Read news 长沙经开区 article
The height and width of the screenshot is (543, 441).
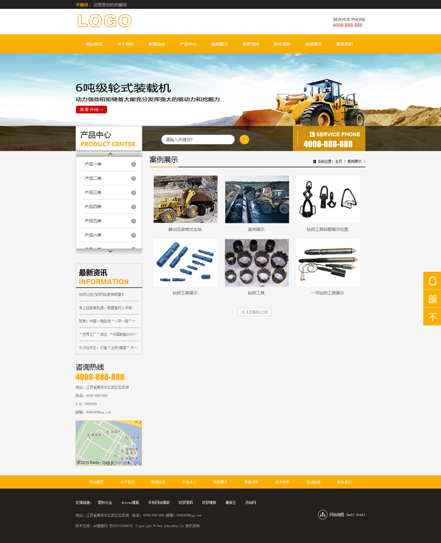[108, 348]
